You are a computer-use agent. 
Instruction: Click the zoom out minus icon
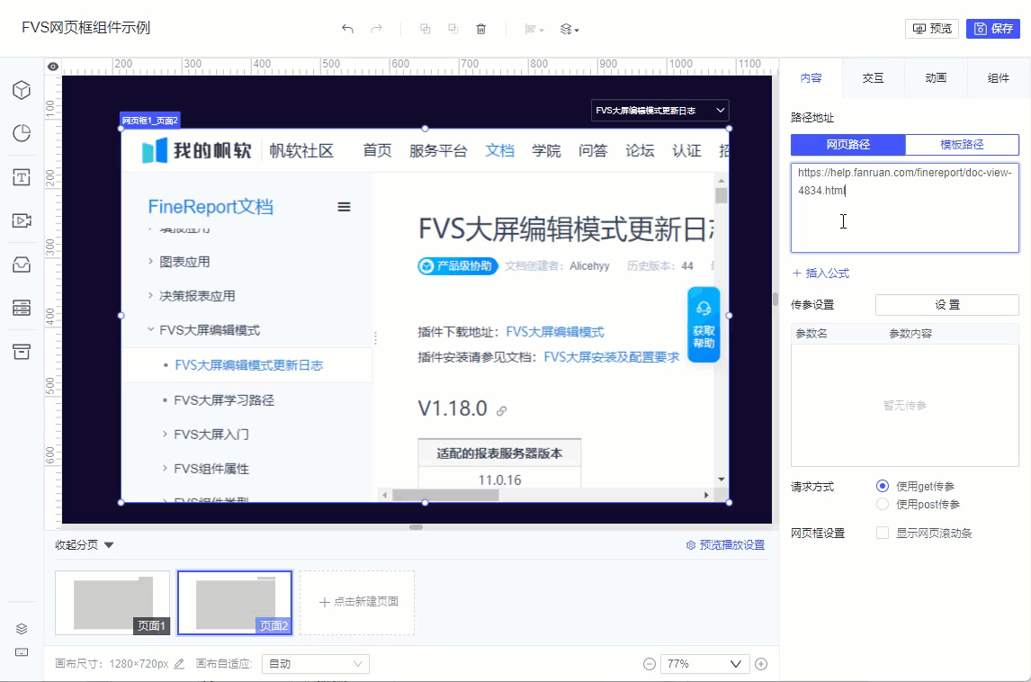coord(649,664)
